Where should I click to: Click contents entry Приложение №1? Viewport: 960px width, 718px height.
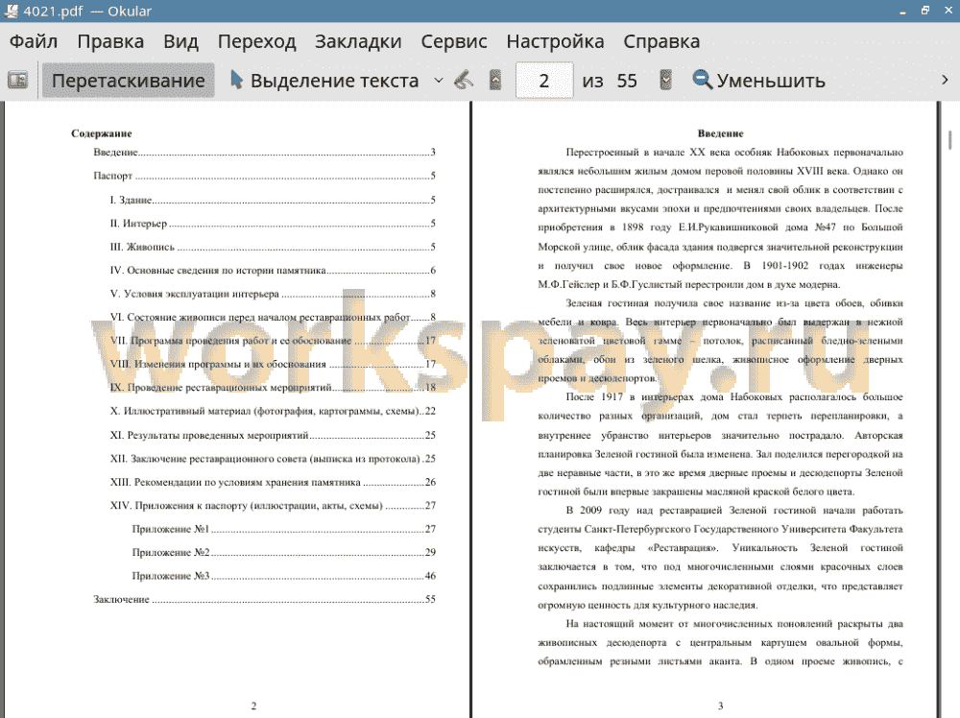[283, 529]
